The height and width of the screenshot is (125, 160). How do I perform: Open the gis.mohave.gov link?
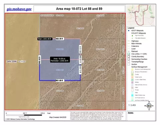(x=19, y=9)
